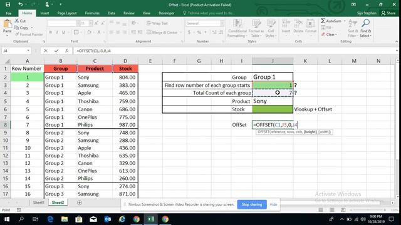Screen dimensions: 401x225
Task: Expand the Copy options arrow
Action: coord(32,27)
